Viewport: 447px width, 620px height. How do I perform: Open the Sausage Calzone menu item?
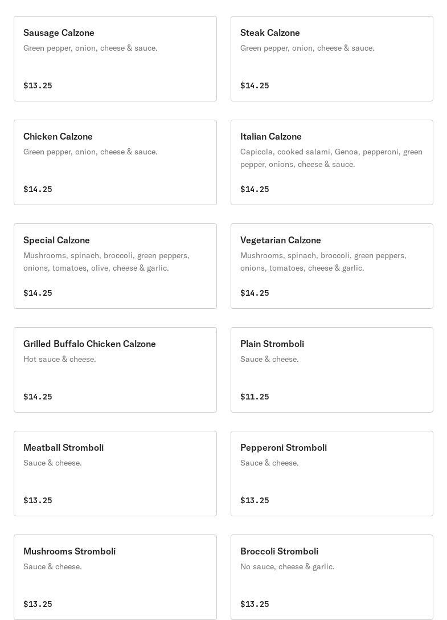coord(115,59)
